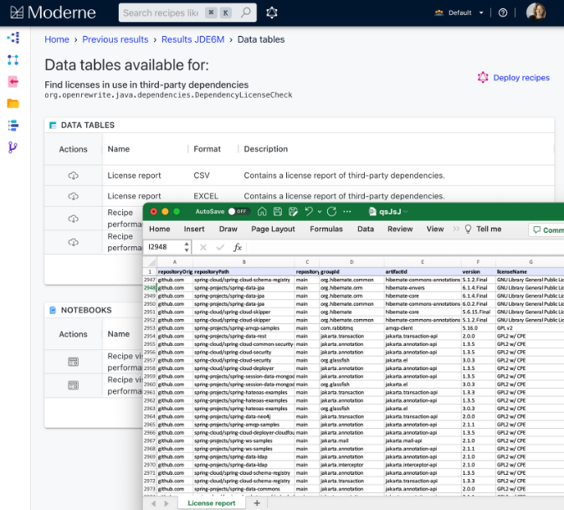Switch to Excel Insert ribbon tab
The image size is (564, 510).
194,229
